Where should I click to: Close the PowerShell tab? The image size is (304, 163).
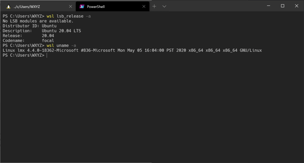(144, 7)
